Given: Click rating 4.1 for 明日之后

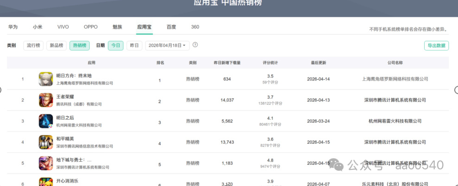Looking at the screenshot, I should [x=270, y=118].
